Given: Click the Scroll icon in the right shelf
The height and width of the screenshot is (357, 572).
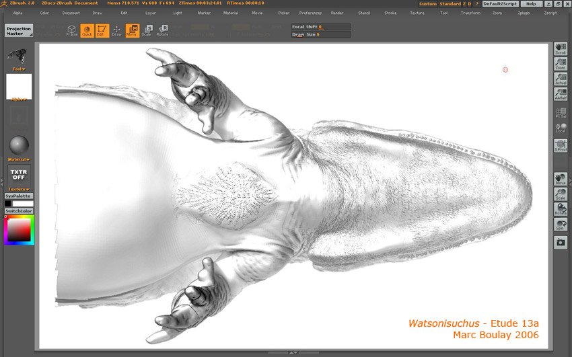Looking at the screenshot, I should (561, 49).
